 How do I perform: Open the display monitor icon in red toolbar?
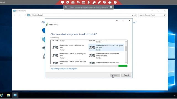(x=62, y=2)
